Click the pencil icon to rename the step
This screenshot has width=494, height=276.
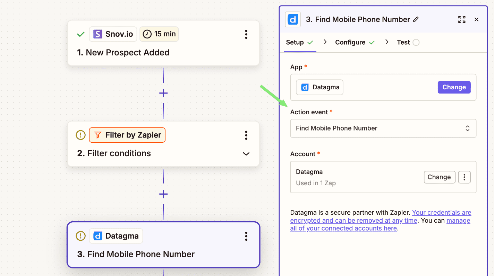pos(416,20)
